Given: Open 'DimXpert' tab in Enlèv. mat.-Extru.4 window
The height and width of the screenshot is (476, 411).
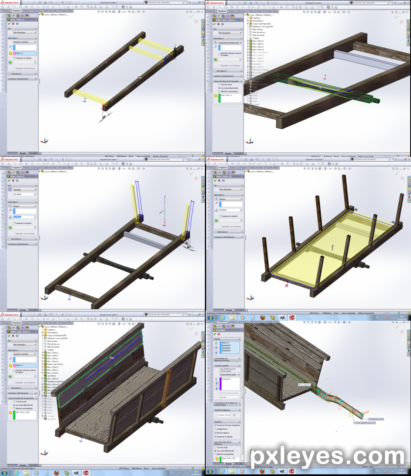Looking at the screenshot, I should (37, 323).
